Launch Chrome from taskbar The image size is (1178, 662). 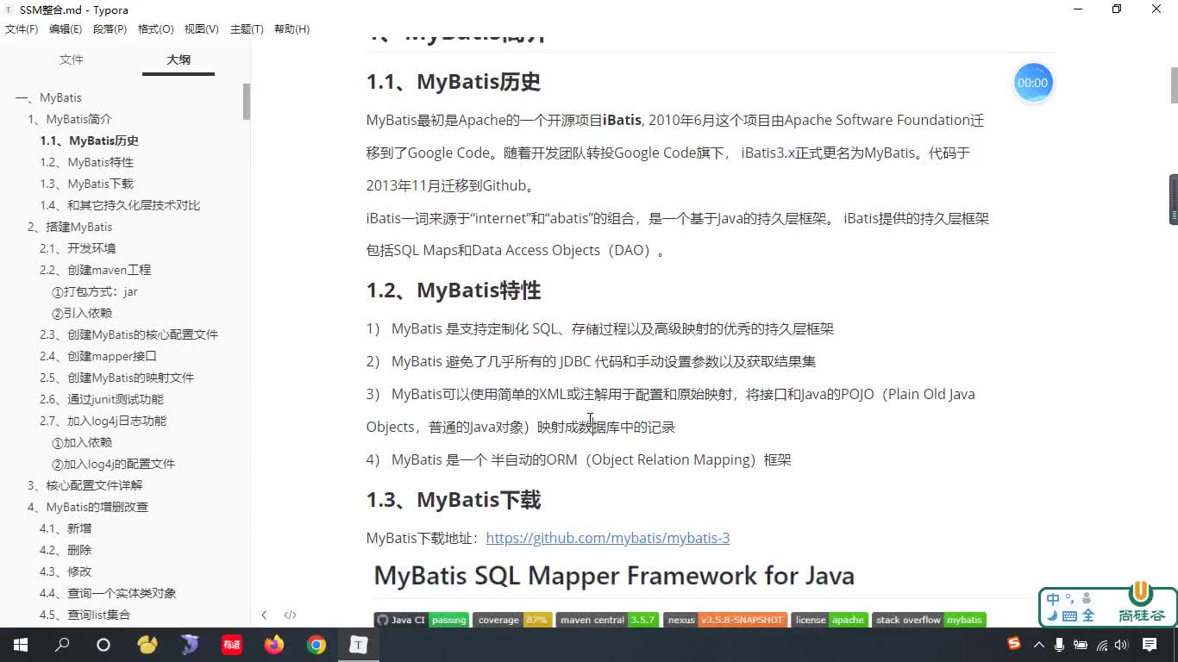coord(316,645)
